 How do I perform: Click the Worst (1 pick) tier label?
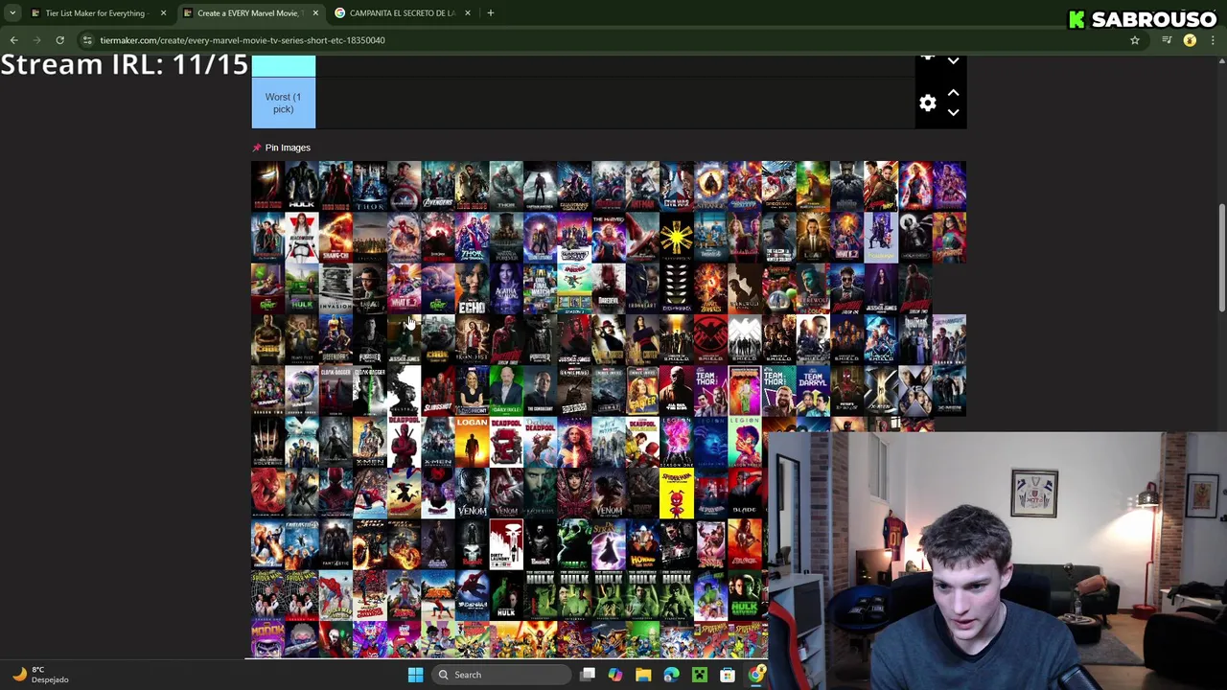[283, 103]
